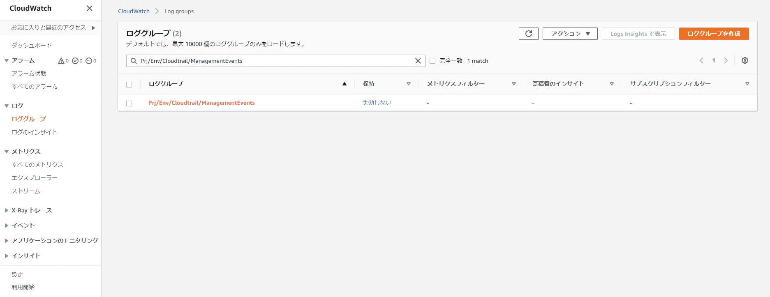Close the CloudWatch navigation panel
770x297 pixels.
point(90,8)
